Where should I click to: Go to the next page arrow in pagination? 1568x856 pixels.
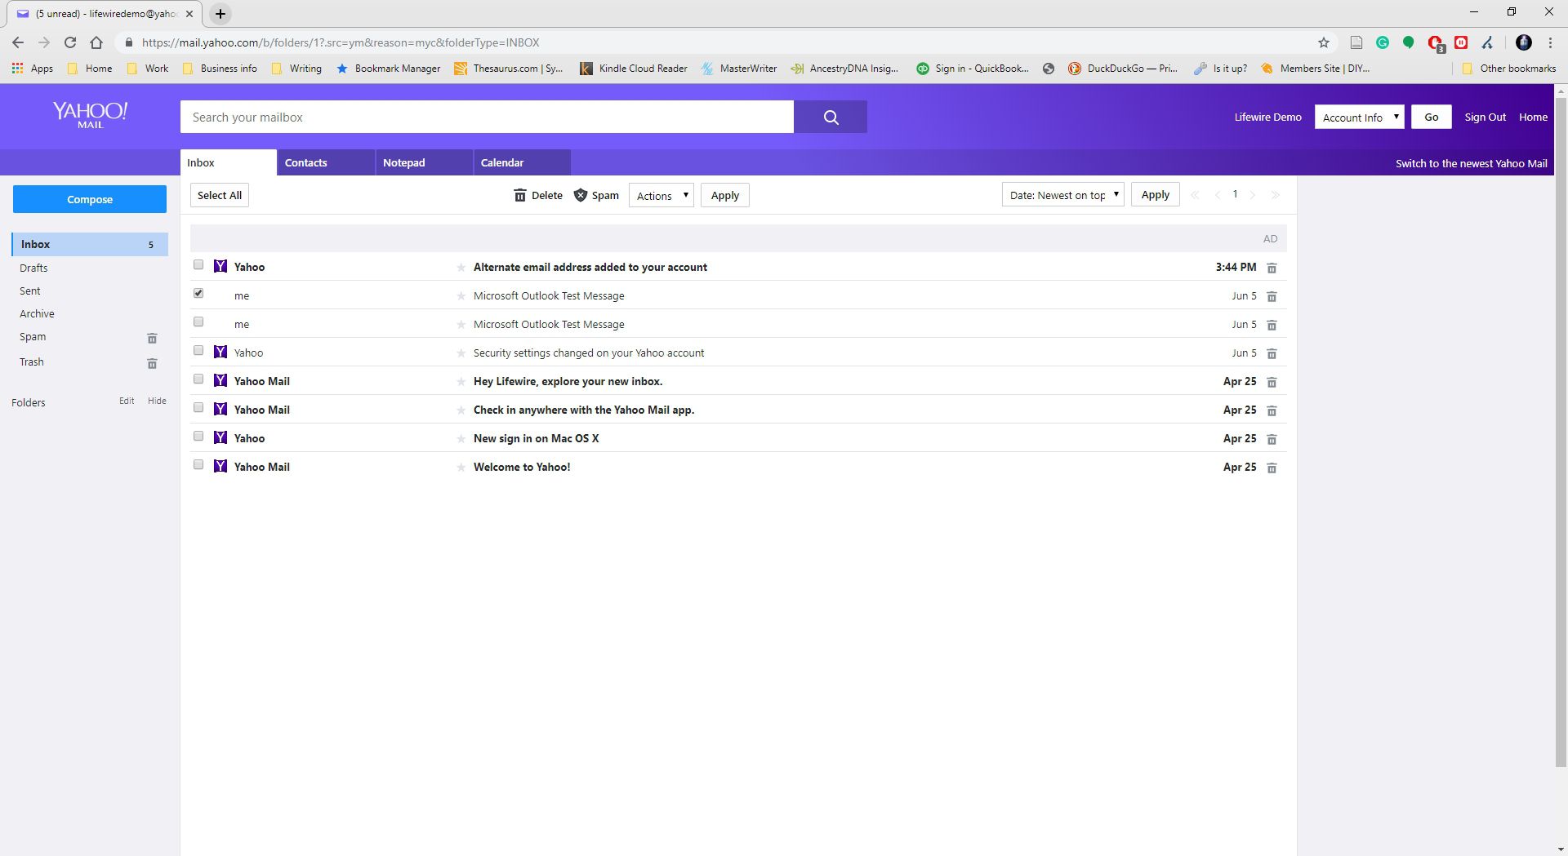point(1253,194)
